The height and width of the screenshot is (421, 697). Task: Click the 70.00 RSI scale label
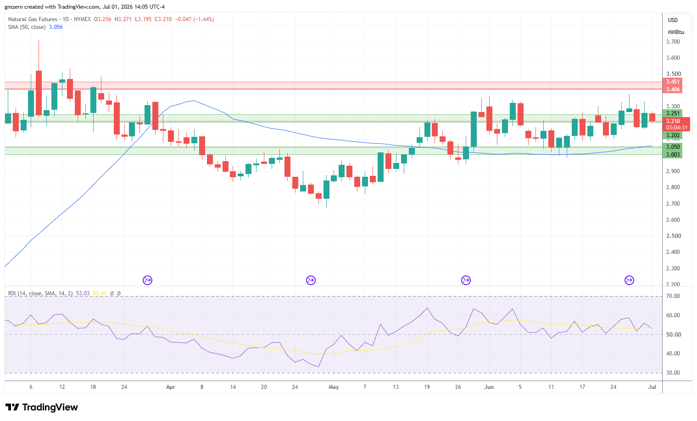click(x=673, y=296)
